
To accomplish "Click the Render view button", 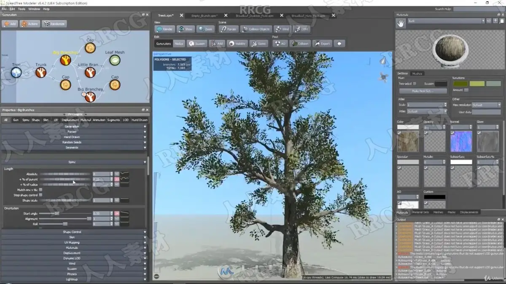I will [x=164, y=29].
